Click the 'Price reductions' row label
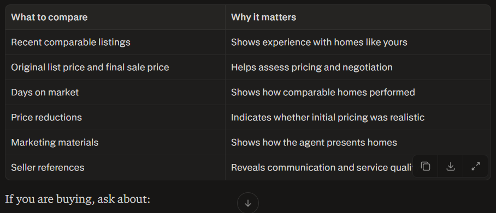This screenshot has width=496, height=213. (x=46, y=117)
